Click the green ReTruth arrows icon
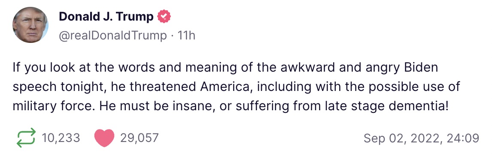492x157 pixels. point(26,138)
